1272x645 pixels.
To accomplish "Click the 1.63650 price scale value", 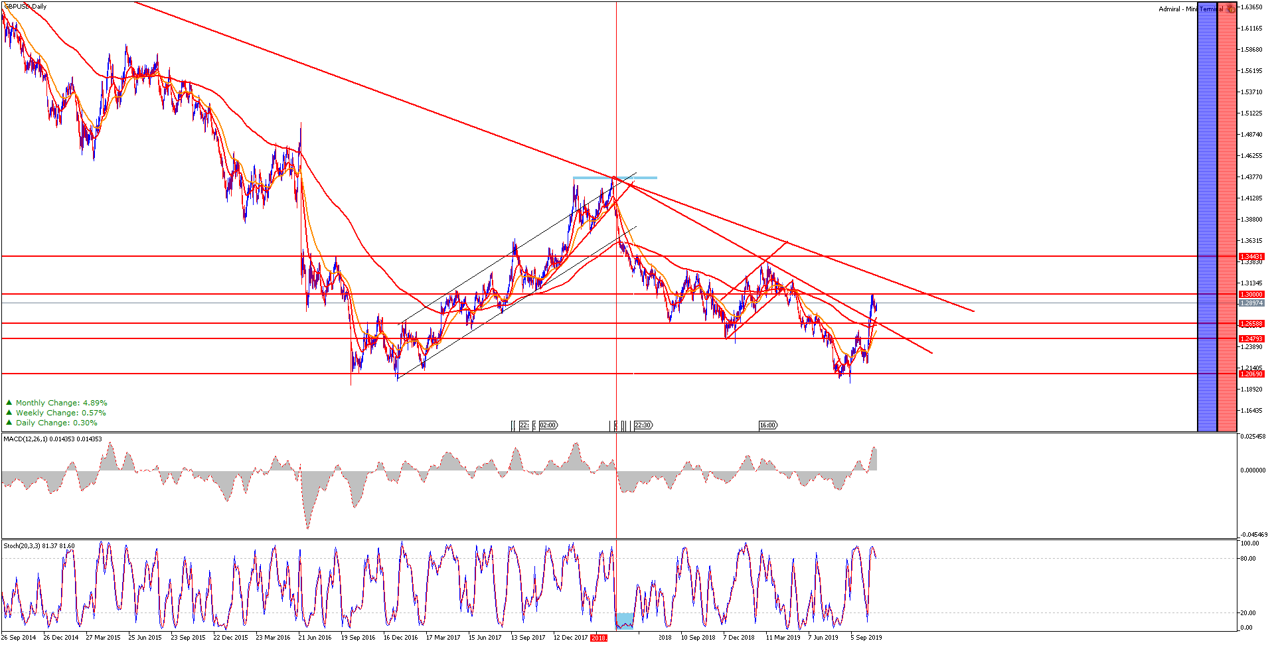I will 1251,7.
